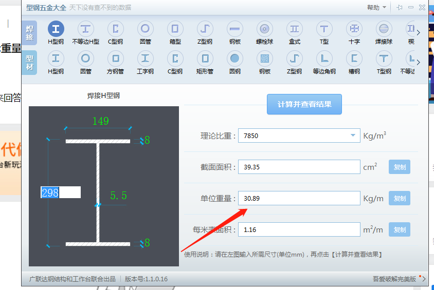Select the profile C型钢 icon in 型材 row
The image size is (434, 290).
(x=175, y=59)
